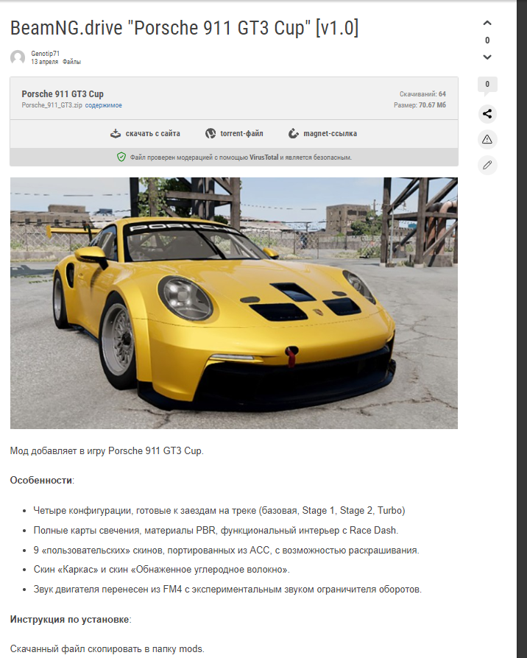Open the comments bubble showing 0
Screen dimensions: 527x658
tap(487, 85)
